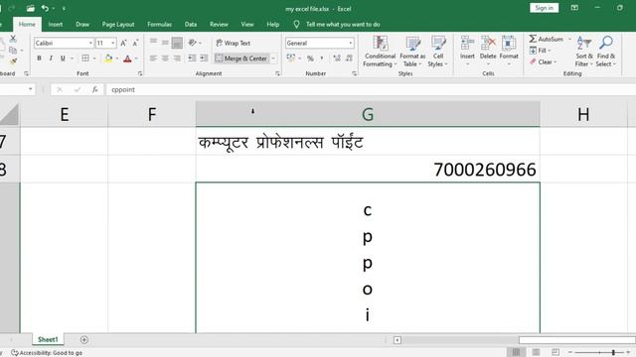The height and width of the screenshot is (357, 636).
Task: Switch to the Review tab
Action: click(x=219, y=24)
